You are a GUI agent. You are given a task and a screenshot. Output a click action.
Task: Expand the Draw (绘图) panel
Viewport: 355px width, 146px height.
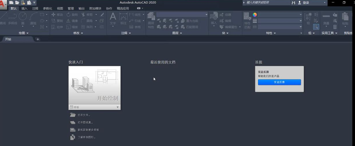pyautogui.click(x=24, y=33)
